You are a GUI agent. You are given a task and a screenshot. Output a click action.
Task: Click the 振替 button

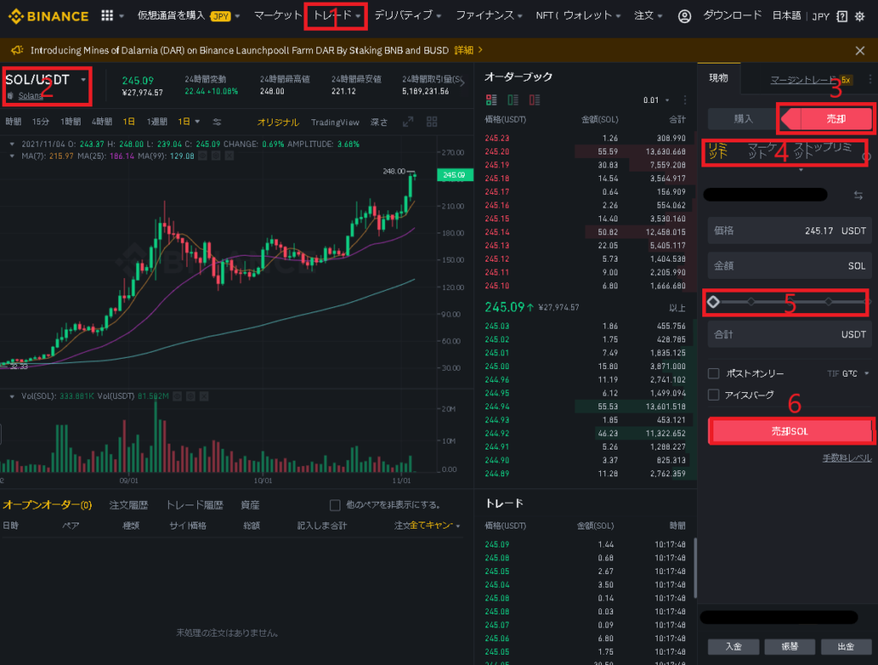tap(790, 646)
